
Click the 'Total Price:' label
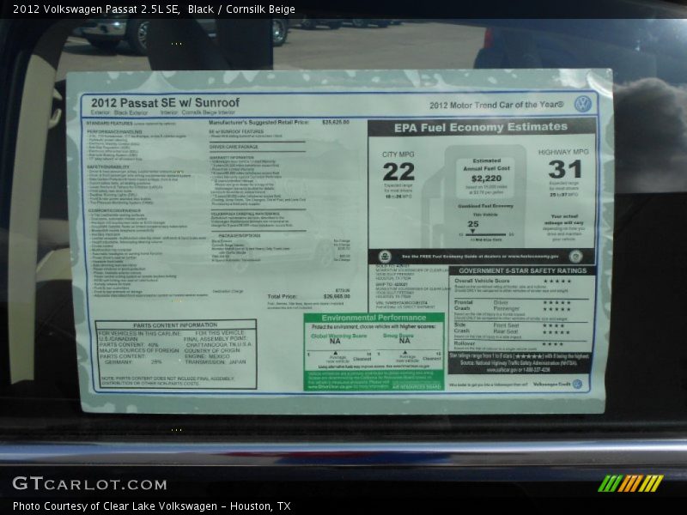pyautogui.click(x=283, y=296)
